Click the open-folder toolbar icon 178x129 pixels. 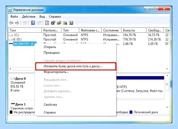click(59, 23)
